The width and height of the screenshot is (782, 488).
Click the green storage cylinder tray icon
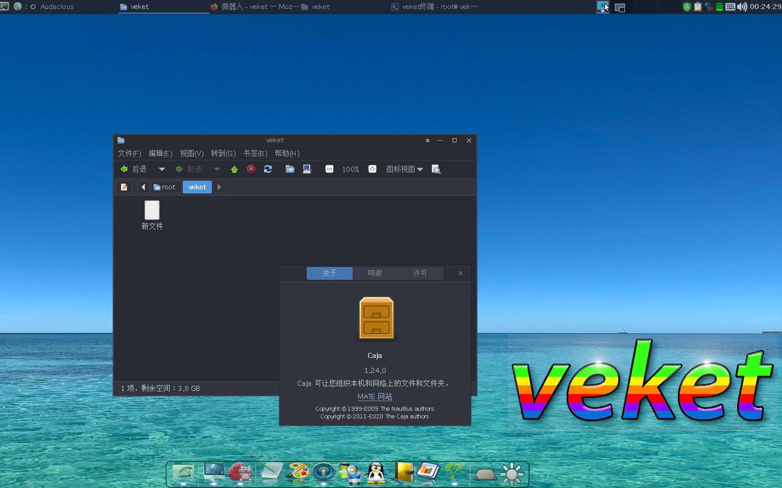pos(720,7)
